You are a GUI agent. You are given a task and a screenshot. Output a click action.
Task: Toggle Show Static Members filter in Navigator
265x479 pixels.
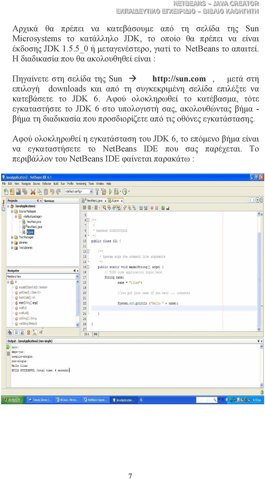point(22,332)
